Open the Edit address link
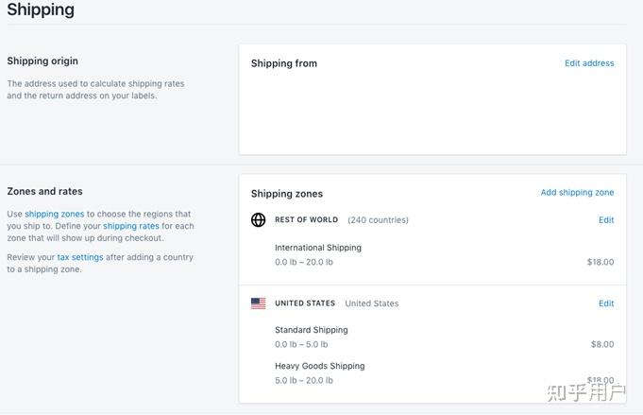Image resolution: width=643 pixels, height=415 pixels. click(x=589, y=63)
